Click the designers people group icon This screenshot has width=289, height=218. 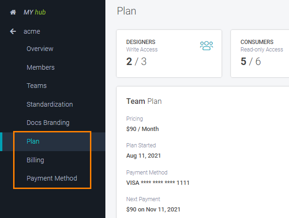tap(206, 45)
